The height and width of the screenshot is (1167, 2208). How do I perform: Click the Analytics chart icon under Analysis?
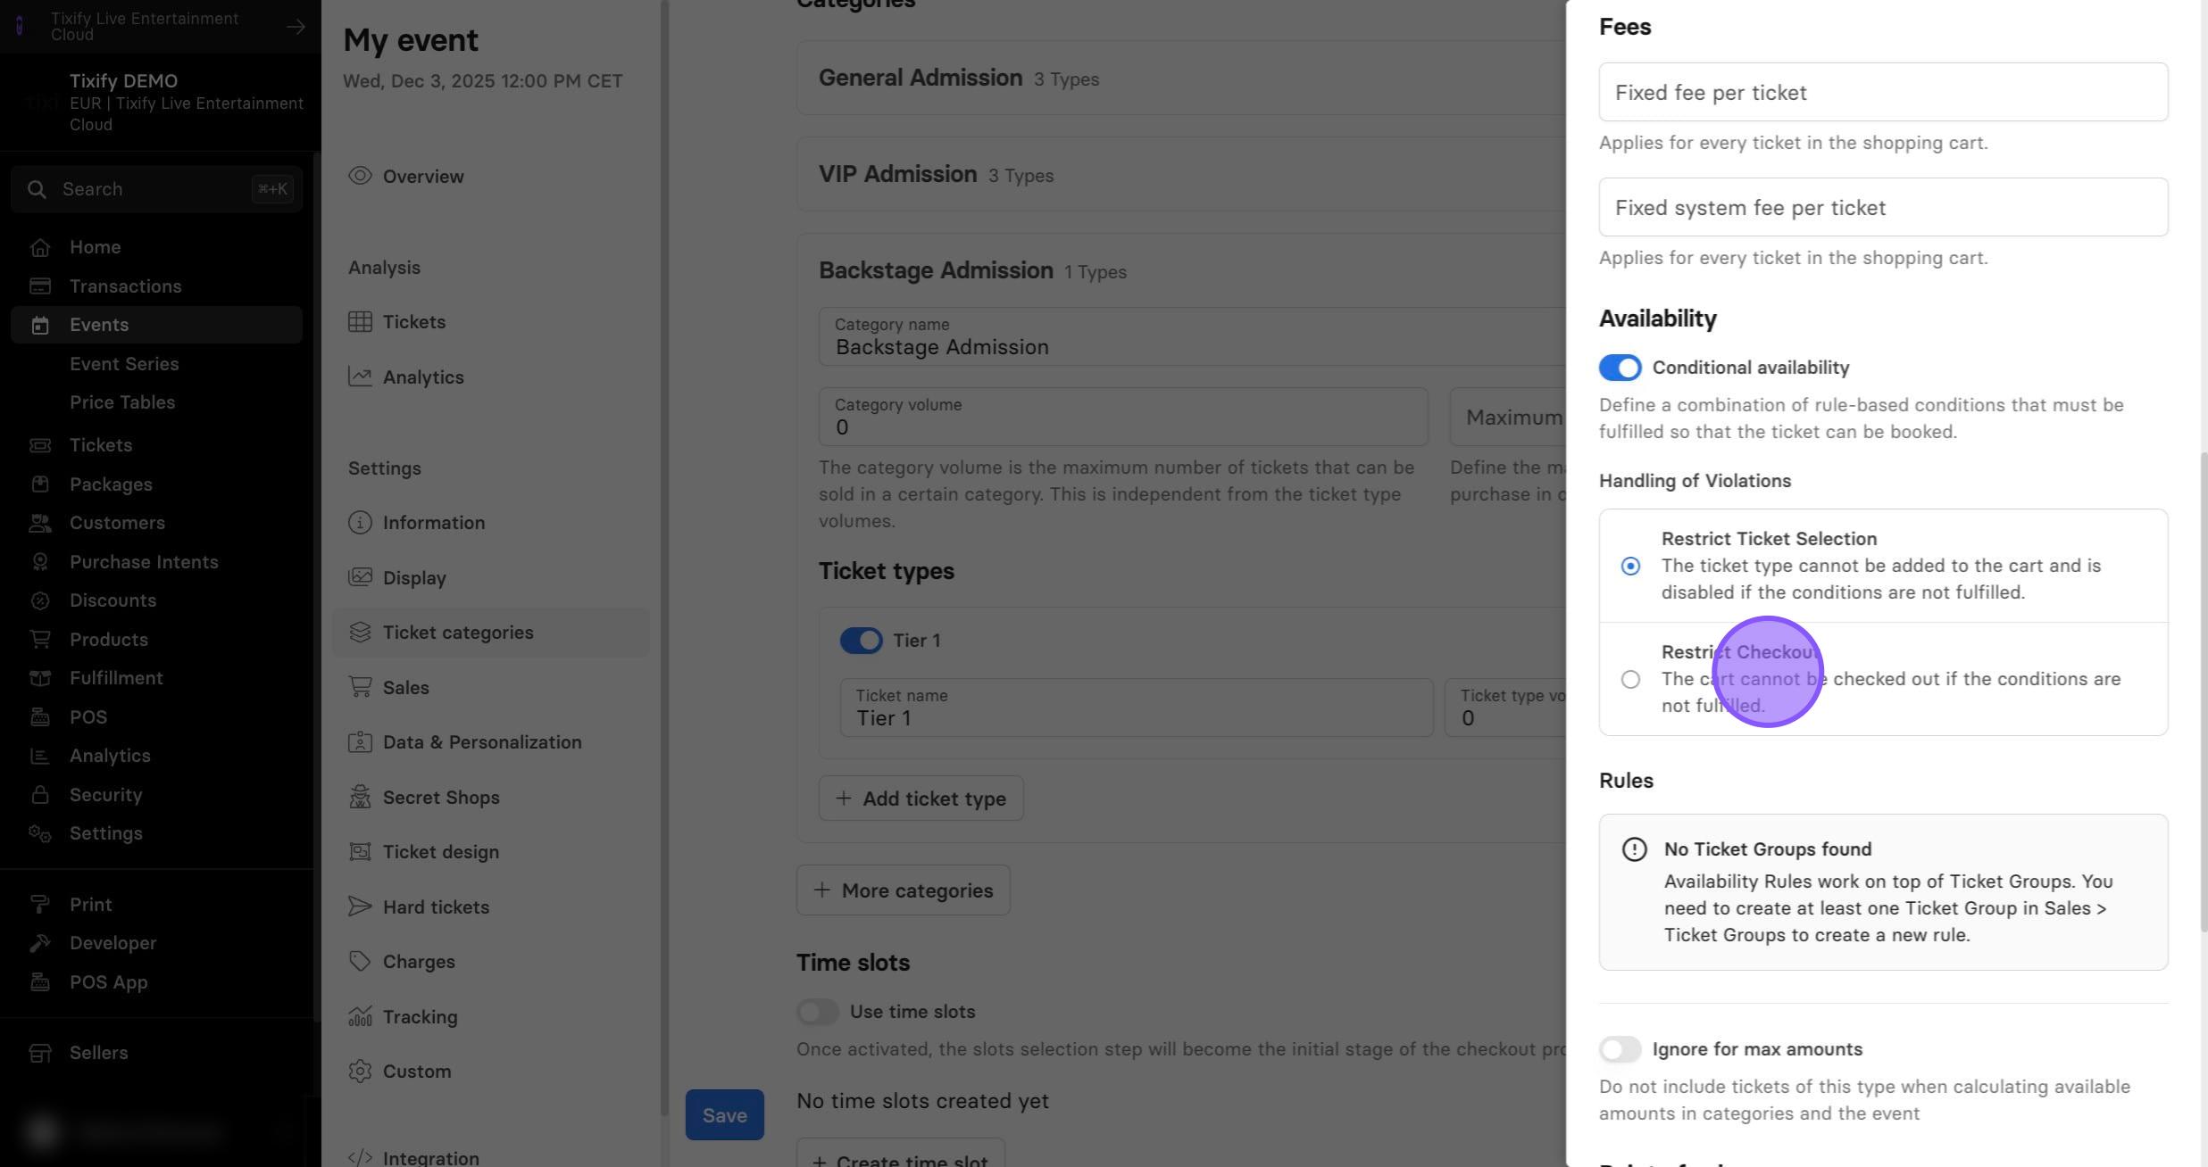[x=360, y=377]
